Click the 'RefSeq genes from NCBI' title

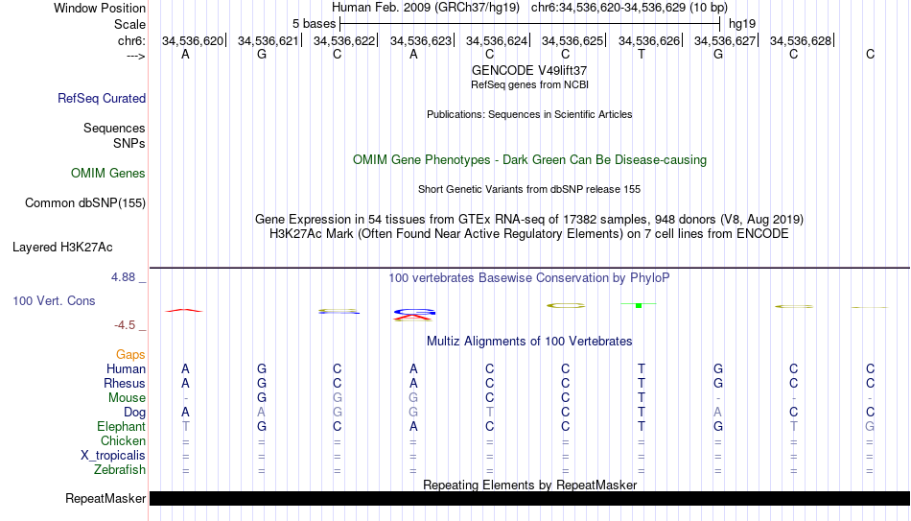(529, 84)
